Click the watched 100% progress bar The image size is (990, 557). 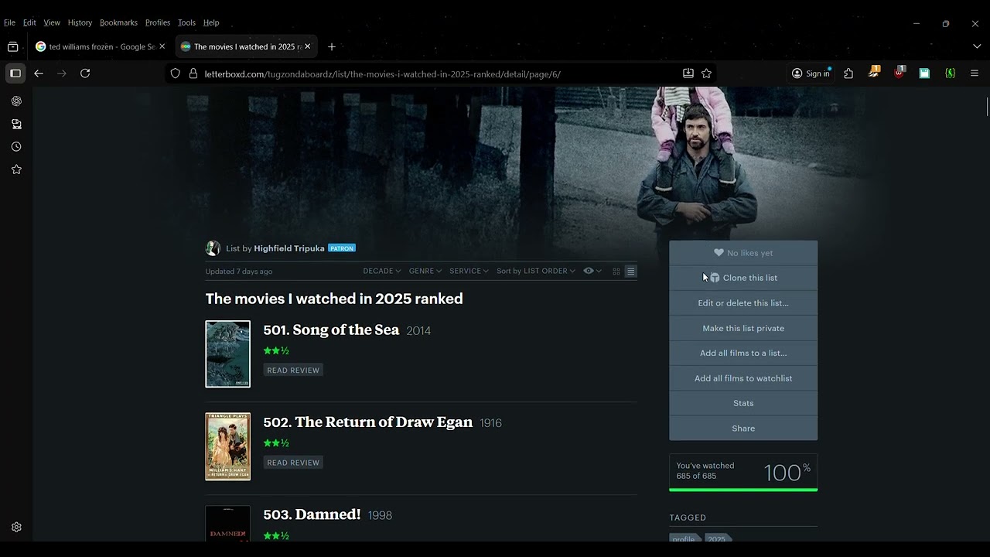(743, 489)
